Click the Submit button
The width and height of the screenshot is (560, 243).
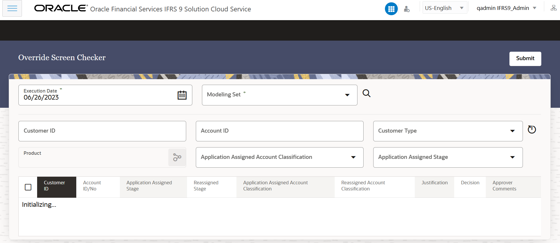pos(525,59)
